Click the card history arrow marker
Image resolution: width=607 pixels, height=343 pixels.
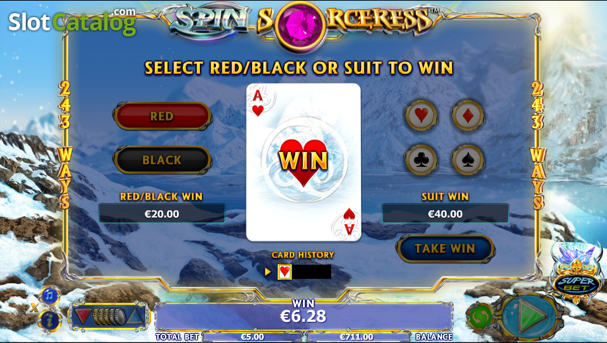coord(267,272)
